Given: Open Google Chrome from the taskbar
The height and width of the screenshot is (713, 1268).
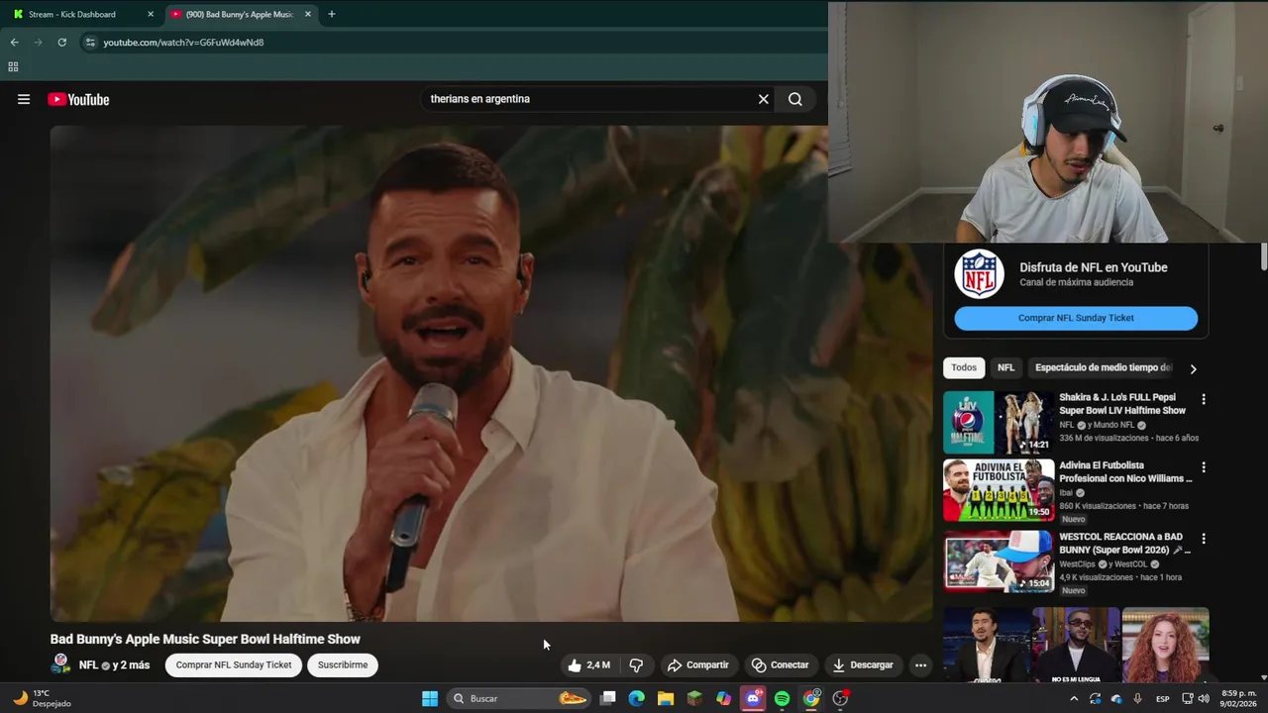Looking at the screenshot, I should [x=811, y=698].
